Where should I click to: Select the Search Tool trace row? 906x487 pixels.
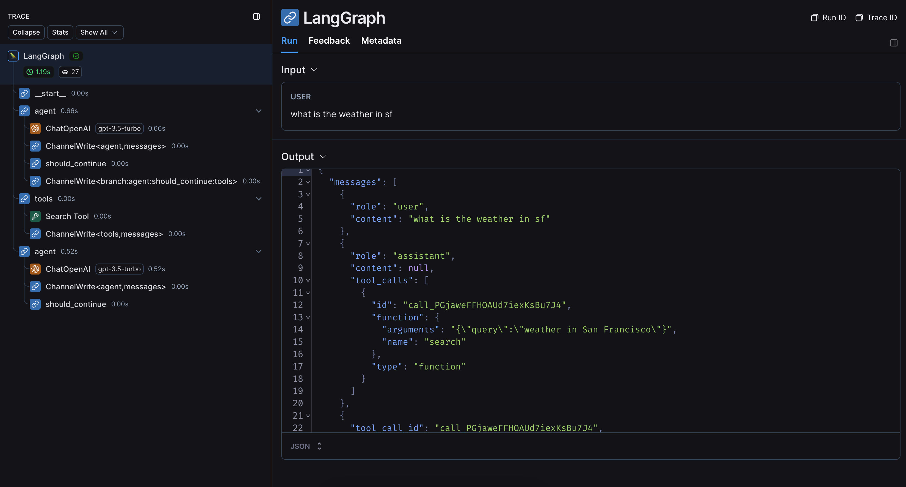pos(136,216)
